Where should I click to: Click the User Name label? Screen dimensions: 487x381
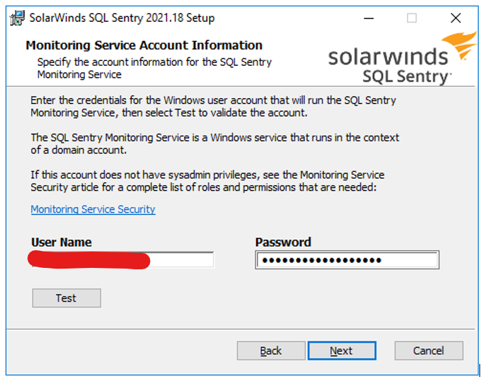(x=61, y=242)
